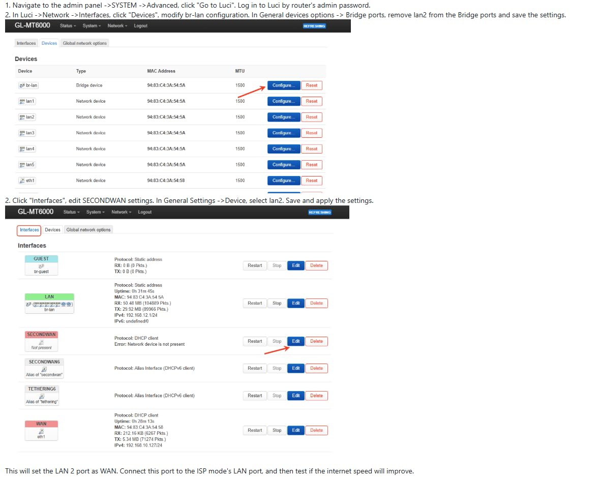Click the br-lan bridge device icon
598x477 pixels.
pyautogui.click(x=22, y=85)
